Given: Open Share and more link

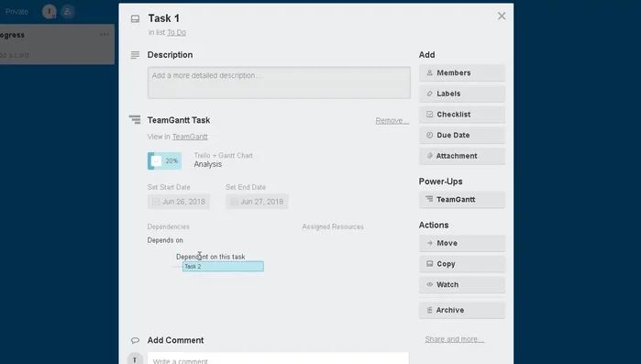Looking at the screenshot, I should point(454,339).
